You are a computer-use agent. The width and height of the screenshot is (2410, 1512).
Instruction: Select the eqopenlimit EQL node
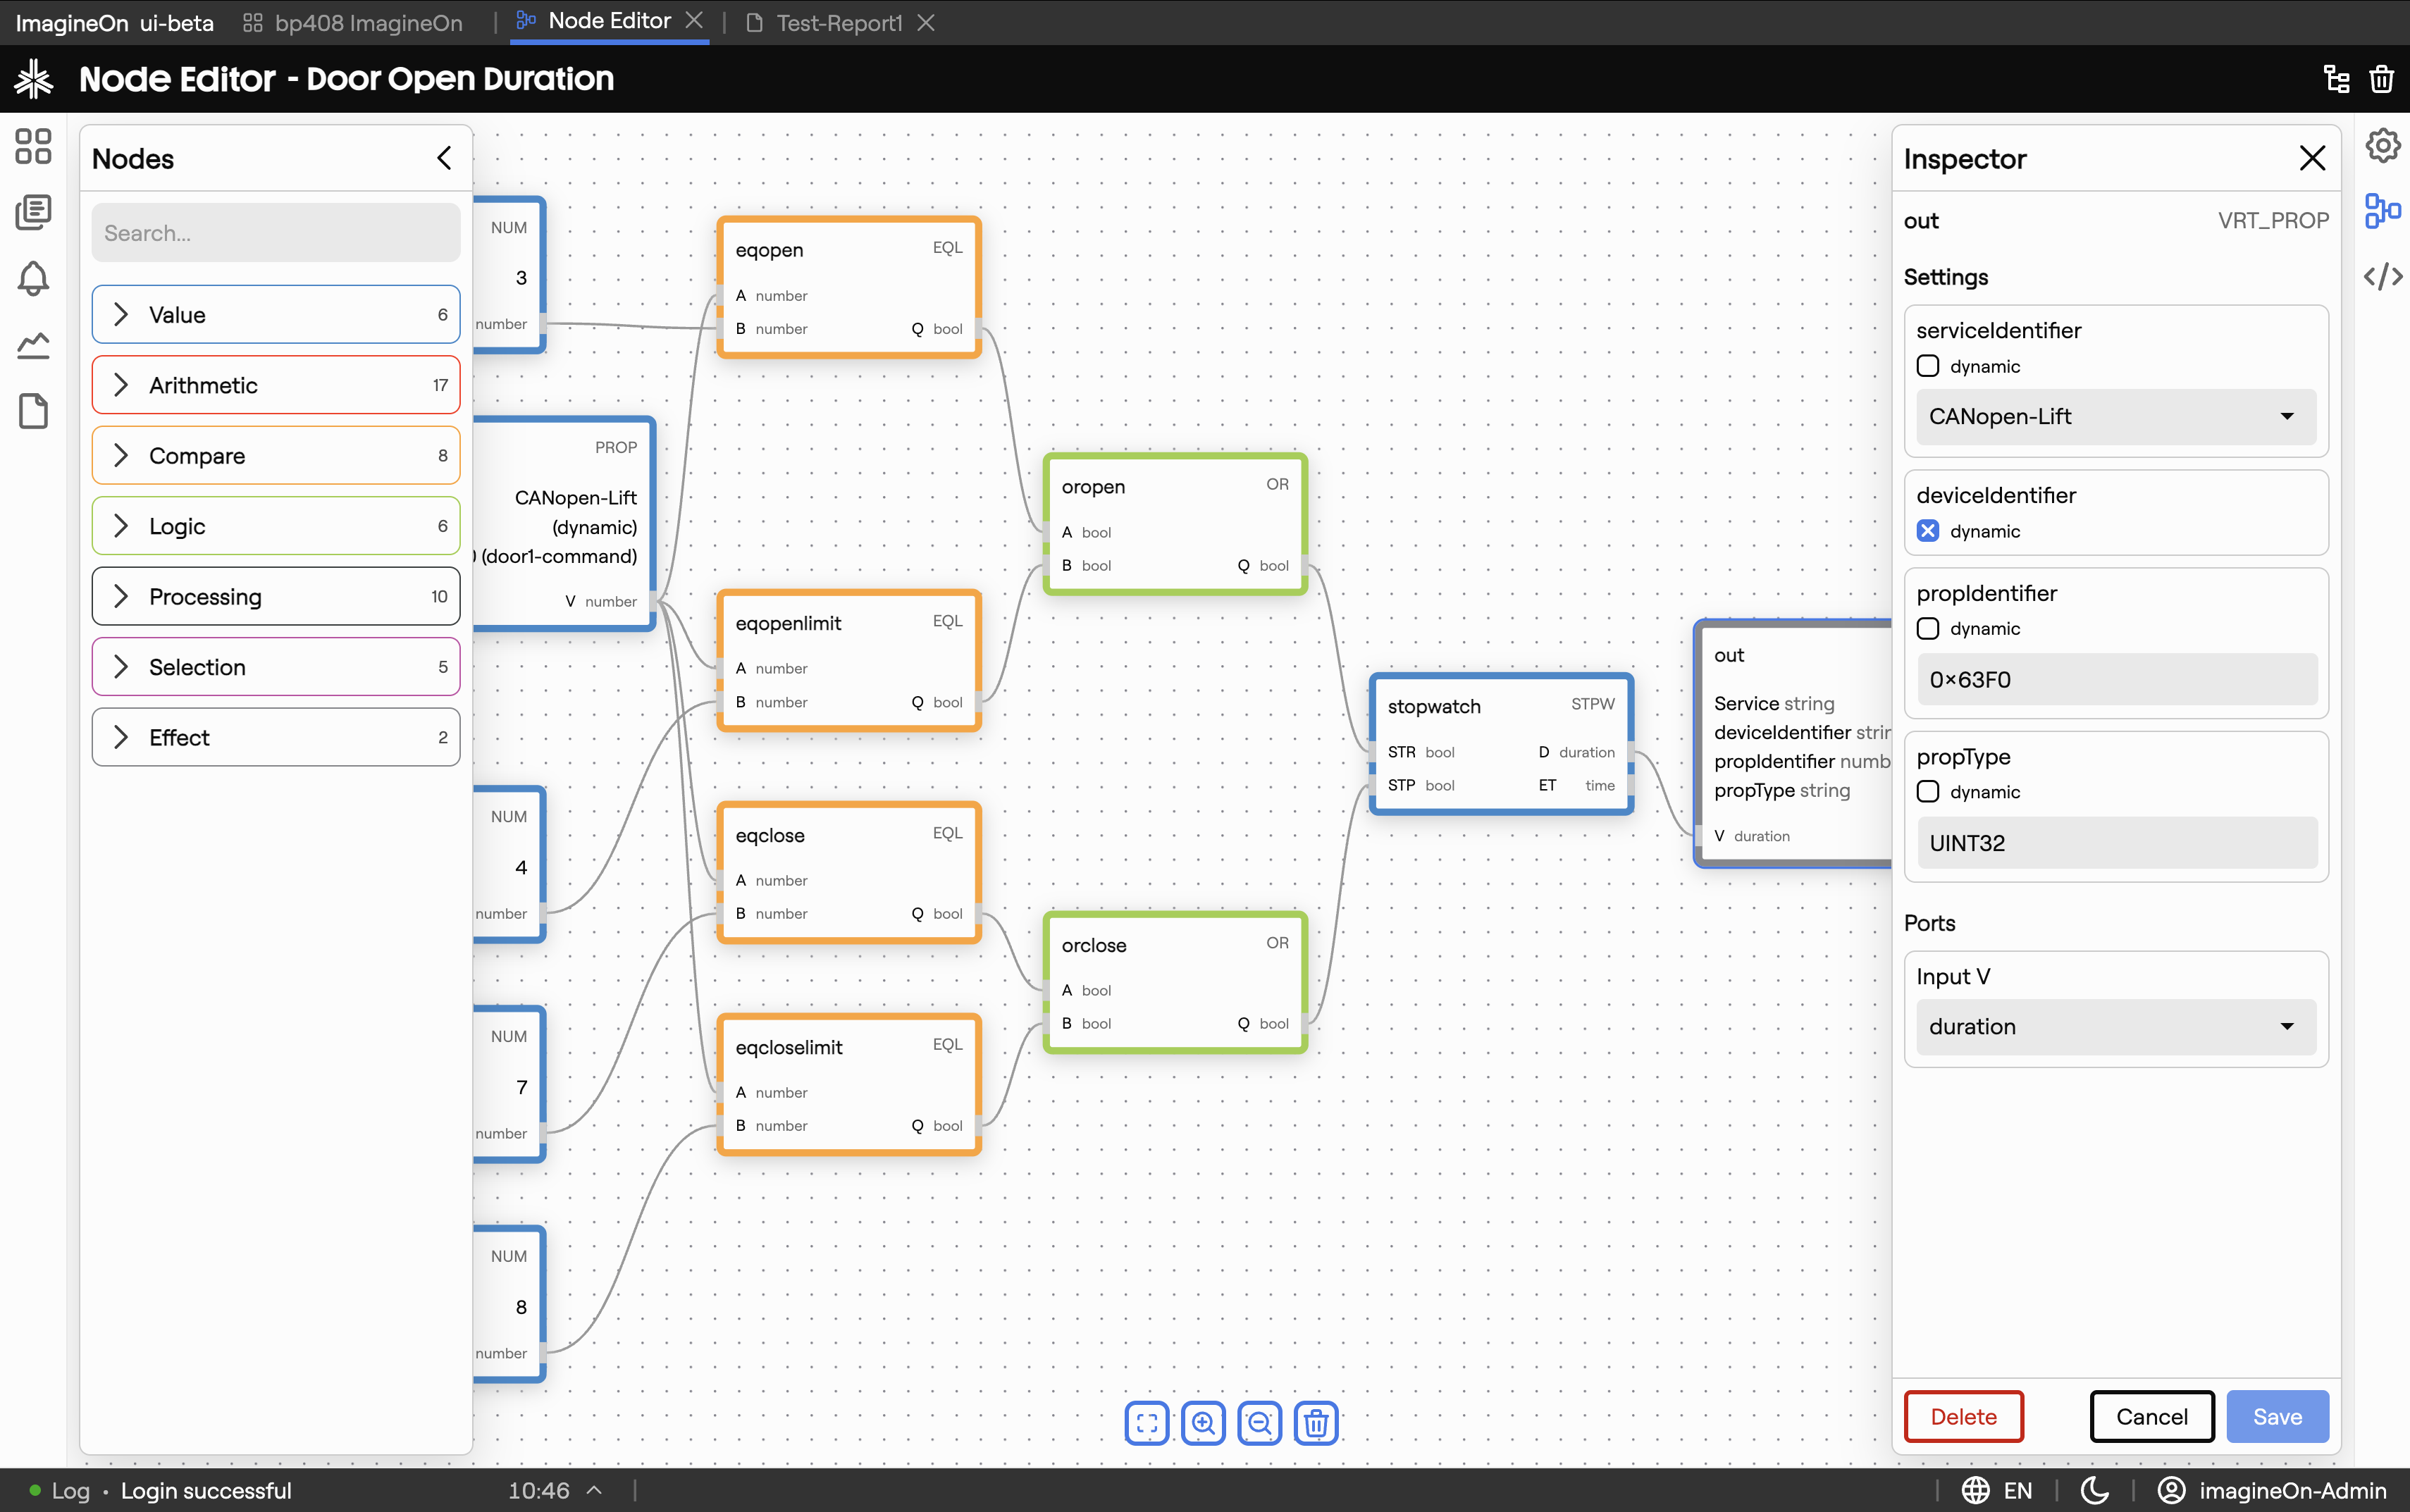click(848, 661)
